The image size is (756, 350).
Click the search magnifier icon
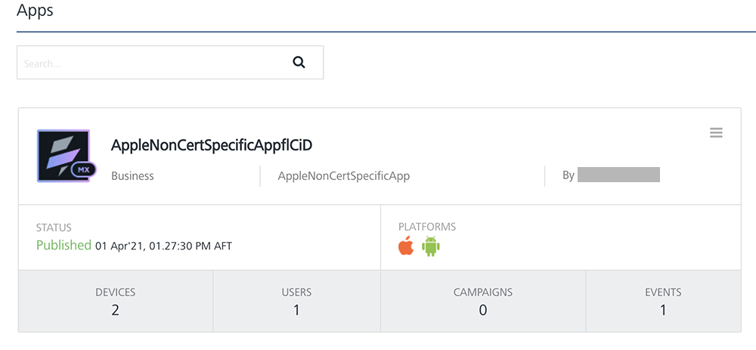[299, 63]
